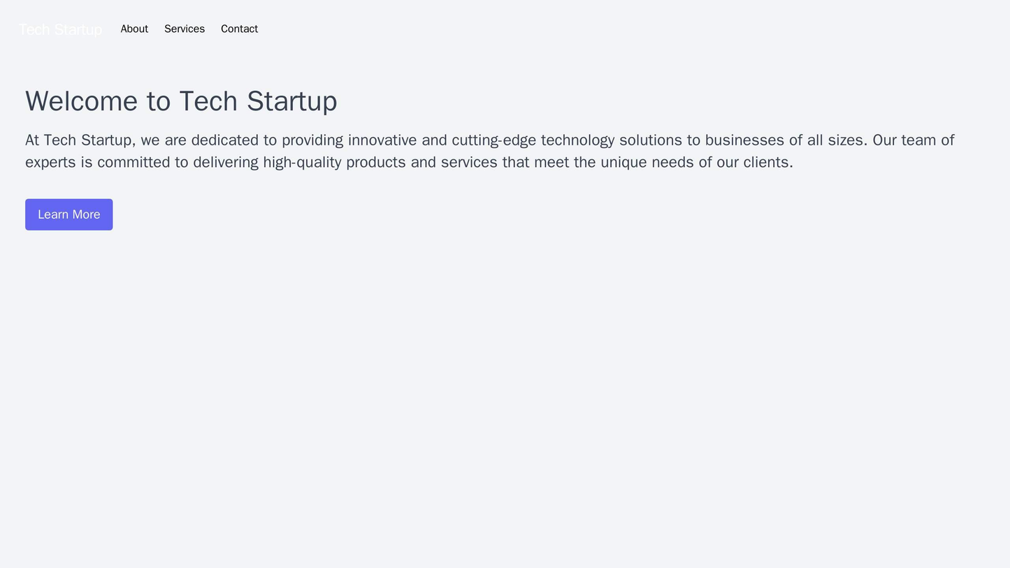Image resolution: width=1010 pixels, height=568 pixels.
Task: Choose Services from the header links
Action: click(185, 29)
